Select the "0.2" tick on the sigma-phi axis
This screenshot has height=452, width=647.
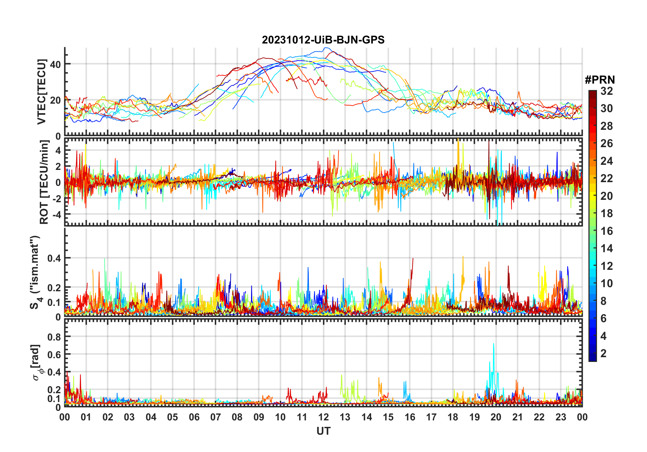[54, 390]
